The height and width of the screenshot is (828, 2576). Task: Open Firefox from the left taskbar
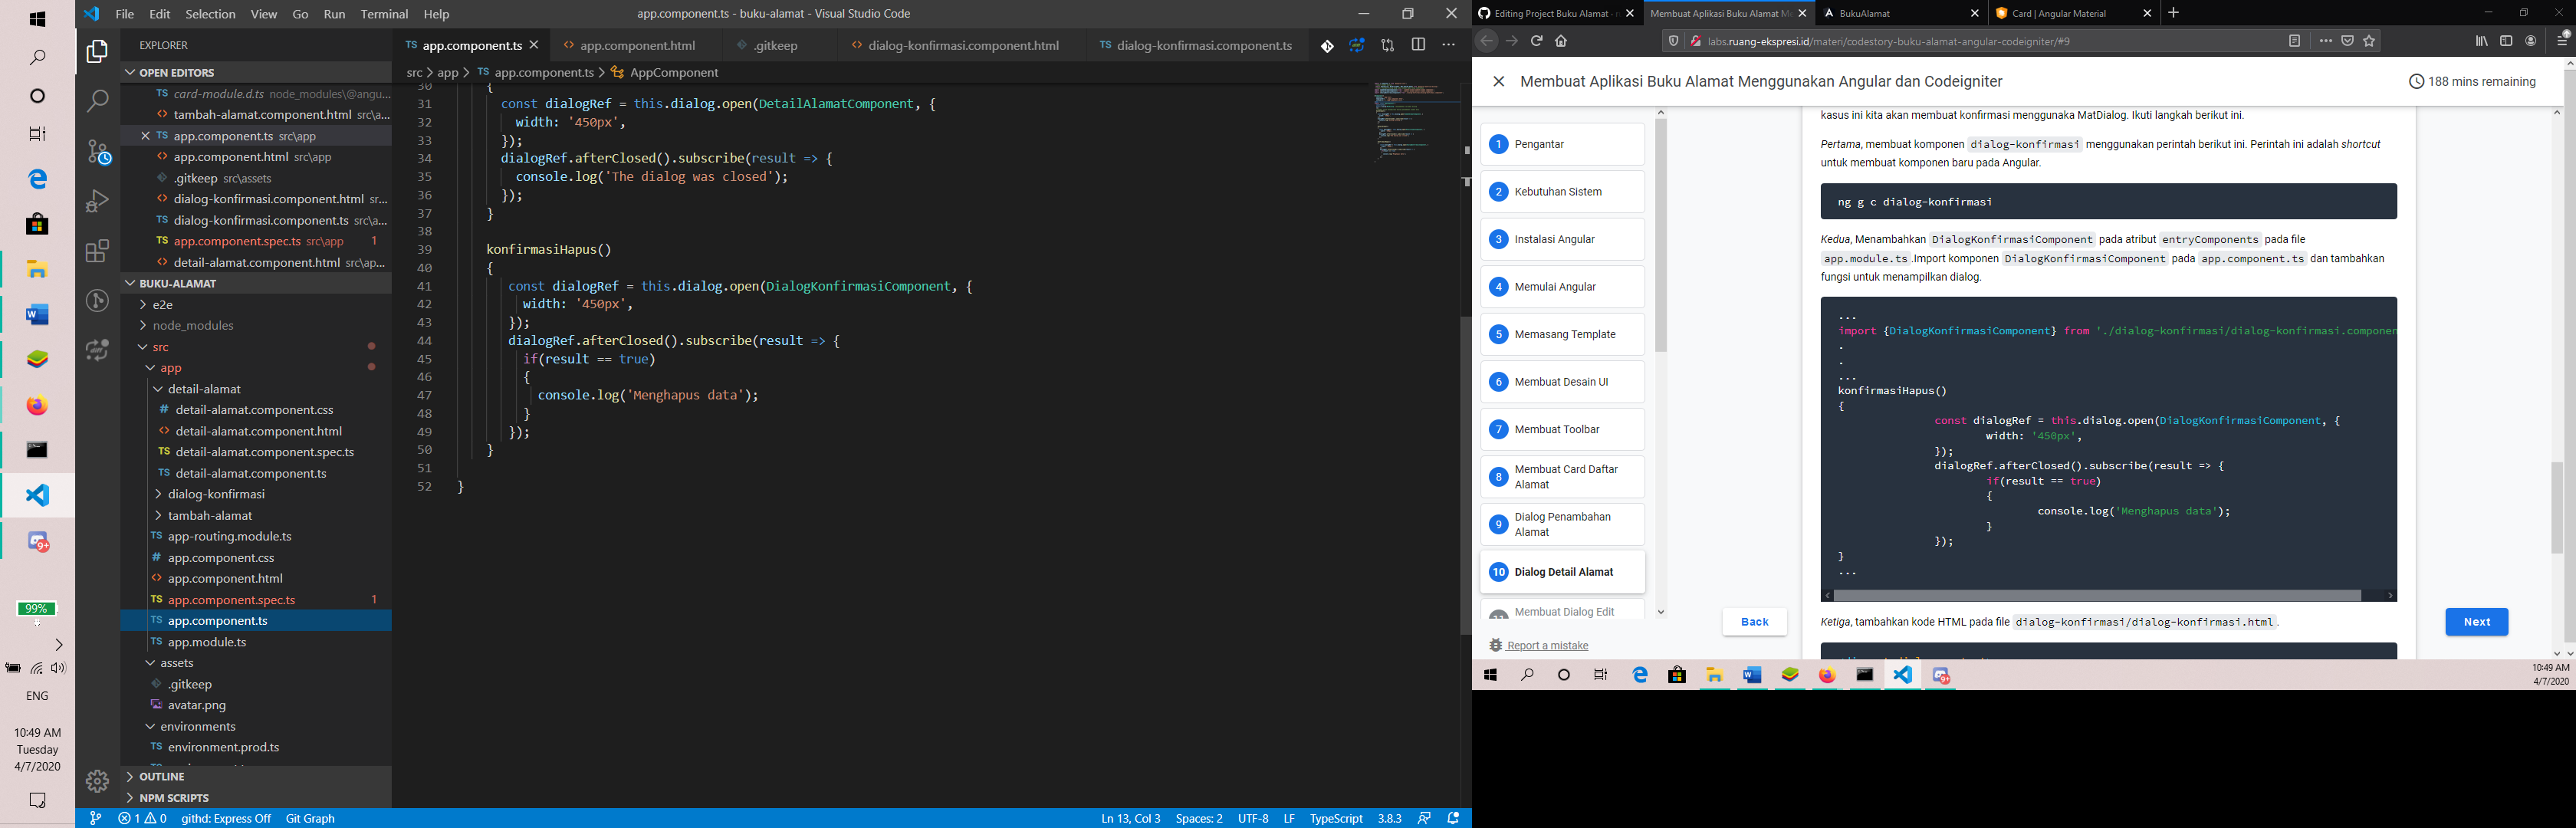coord(37,405)
